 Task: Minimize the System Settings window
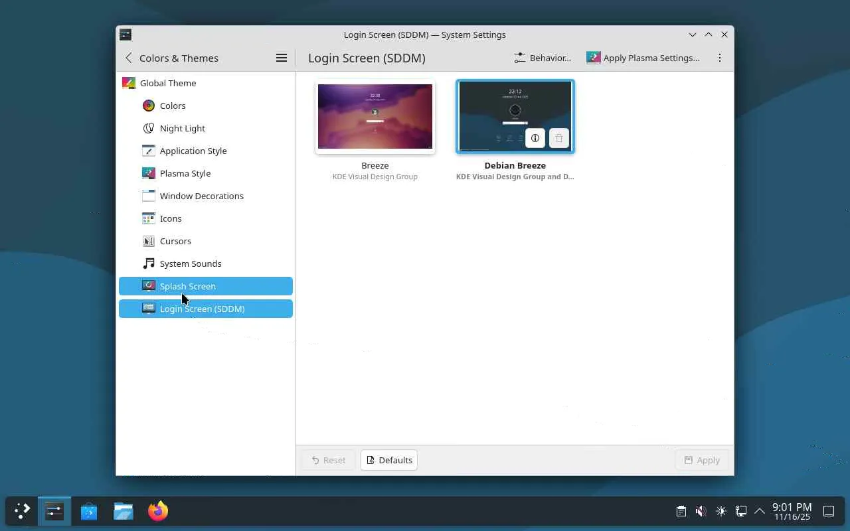693,35
